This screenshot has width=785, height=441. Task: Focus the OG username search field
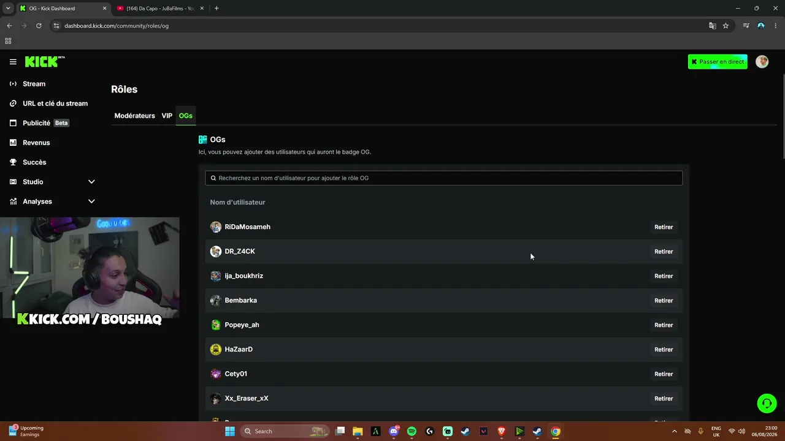click(x=443, y=178)
